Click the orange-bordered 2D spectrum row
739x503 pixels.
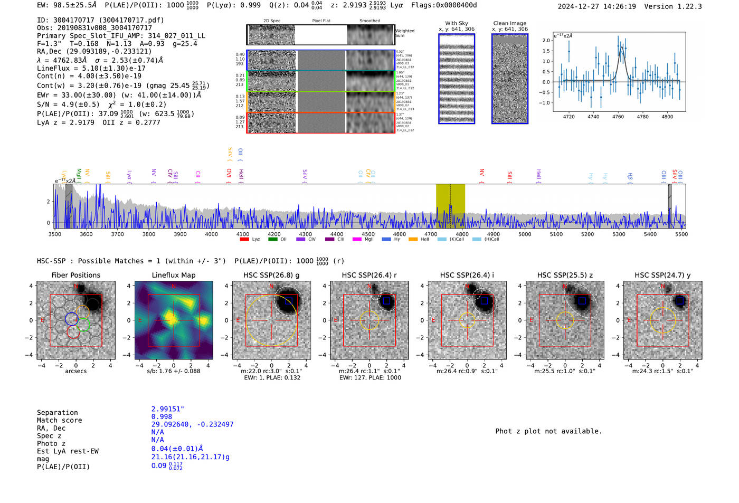point(320,102)
